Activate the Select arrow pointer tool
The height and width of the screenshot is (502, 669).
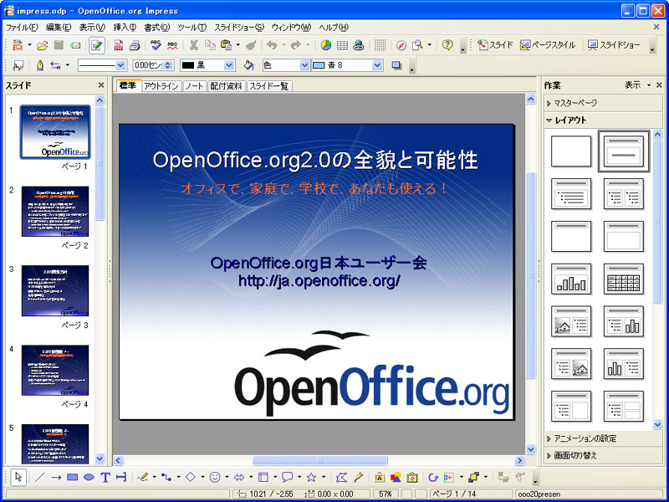point(18,477)
